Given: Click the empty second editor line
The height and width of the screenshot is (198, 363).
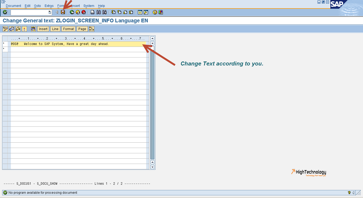Looking at the screenshot, I should point(78,49).
